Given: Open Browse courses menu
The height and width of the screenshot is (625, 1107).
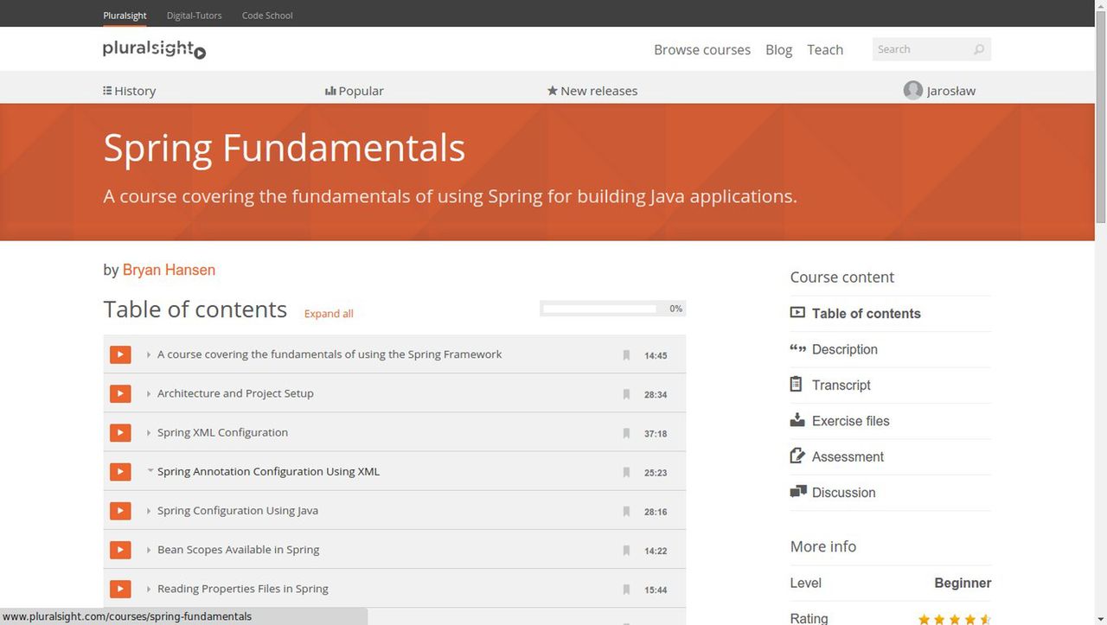Looking at the screenshot, I should coord(702,49).
